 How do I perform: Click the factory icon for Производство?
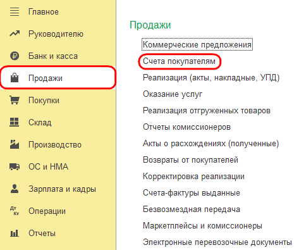(x=15, y=144)
